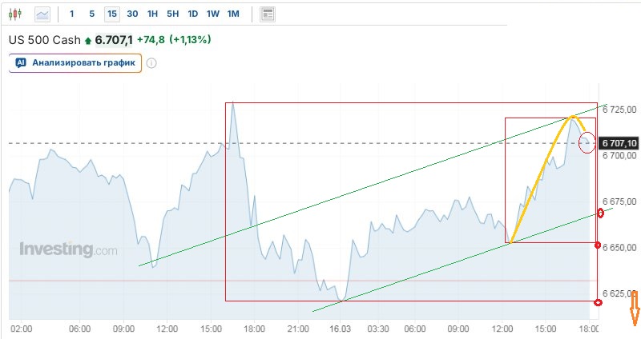Screen dimensions: 641x339
Task: Choose the 30-minute interval
Action: [x=132, y=14]
